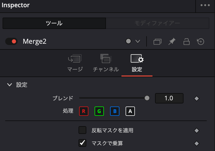Viewport: 215px width, 151px height.
Task: Click the add new version icon
Action: (201, 41)
